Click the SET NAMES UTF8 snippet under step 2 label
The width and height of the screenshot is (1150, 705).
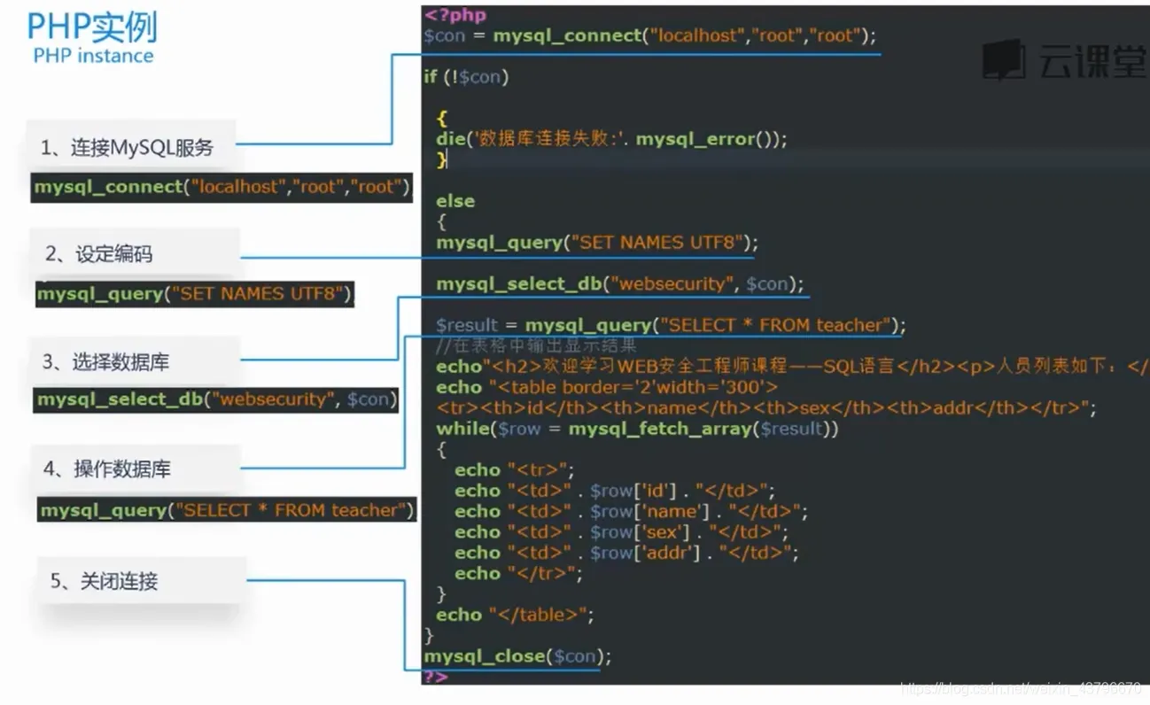pyautogui.click(x=195, y=294)
